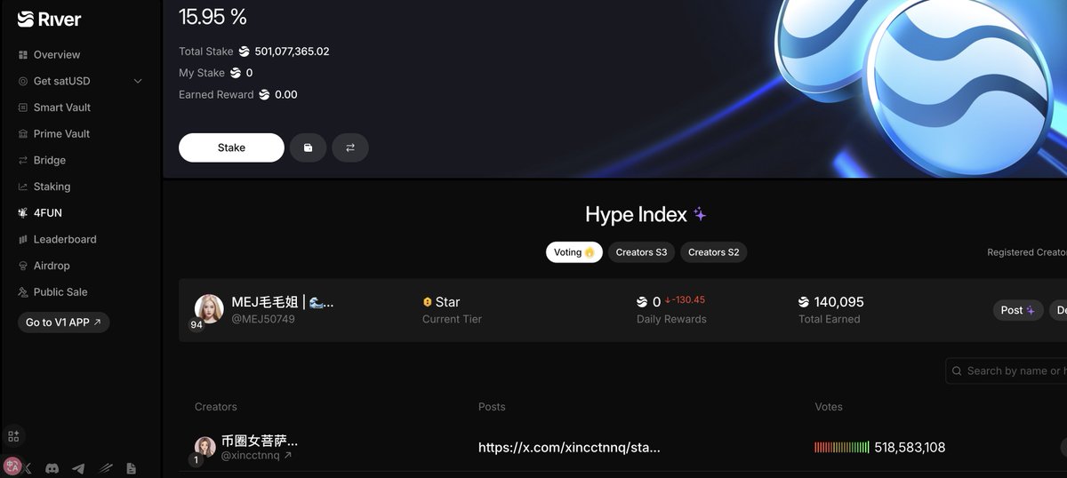Click Go to V1 APP button

click(x=63, y=323)
